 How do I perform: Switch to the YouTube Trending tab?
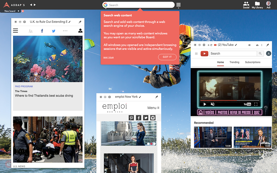pyautogui.click(x=234, y=62)
